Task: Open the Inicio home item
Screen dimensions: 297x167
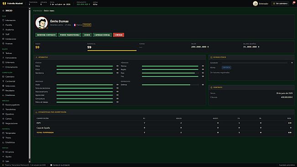Action: pyautogui.click(x=8, y=10)
